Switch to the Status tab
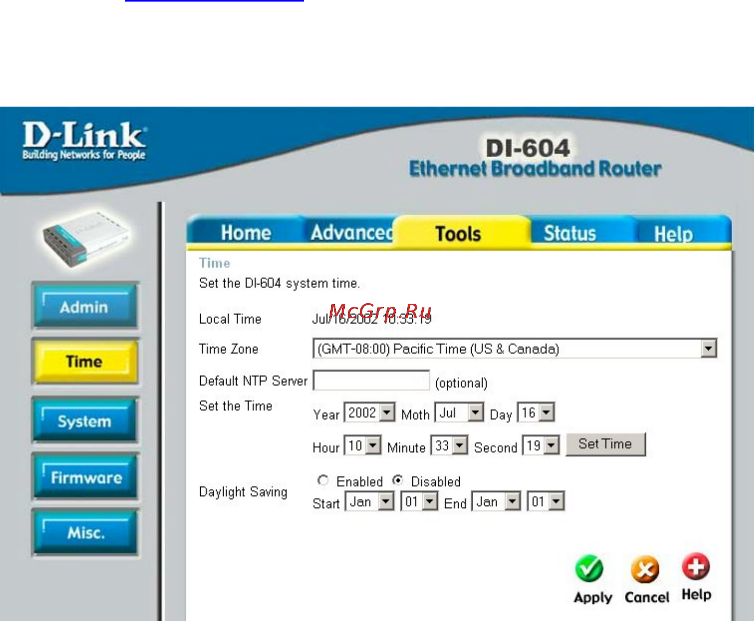 (569, 233)
